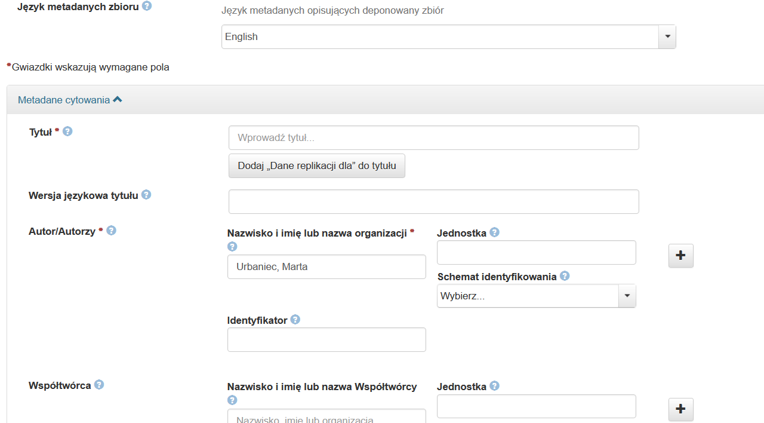Click help icon under Nazwisko i imię lub nazwa organizacji
Viewport: 764px width, 423px height.
coord(232,246)
